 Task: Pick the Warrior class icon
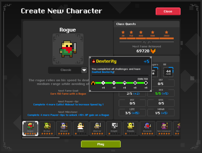[97, 128]
